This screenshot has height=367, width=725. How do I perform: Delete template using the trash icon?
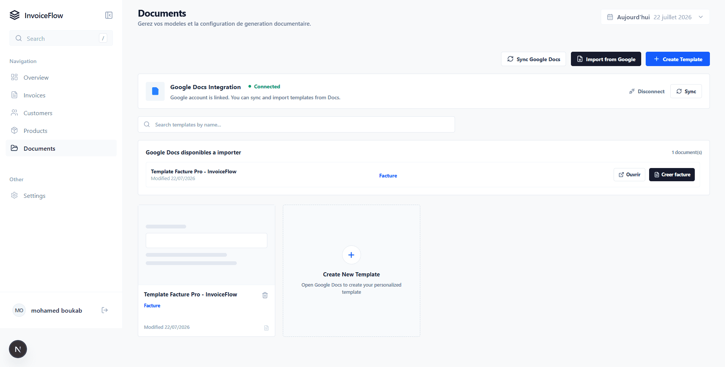(x=265, y=295)
